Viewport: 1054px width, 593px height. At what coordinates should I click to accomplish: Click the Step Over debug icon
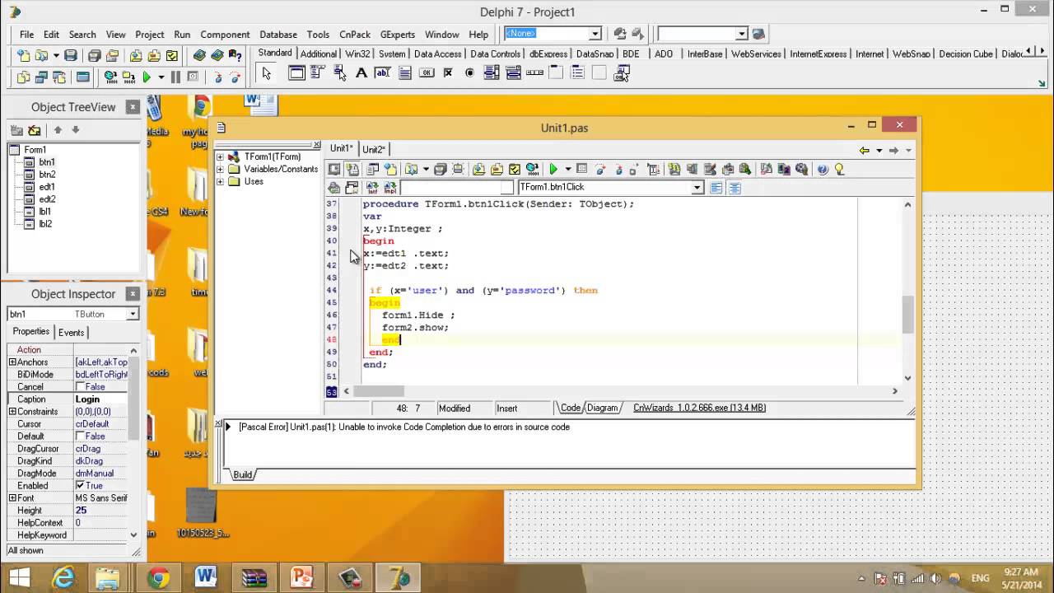pos(236,77)
